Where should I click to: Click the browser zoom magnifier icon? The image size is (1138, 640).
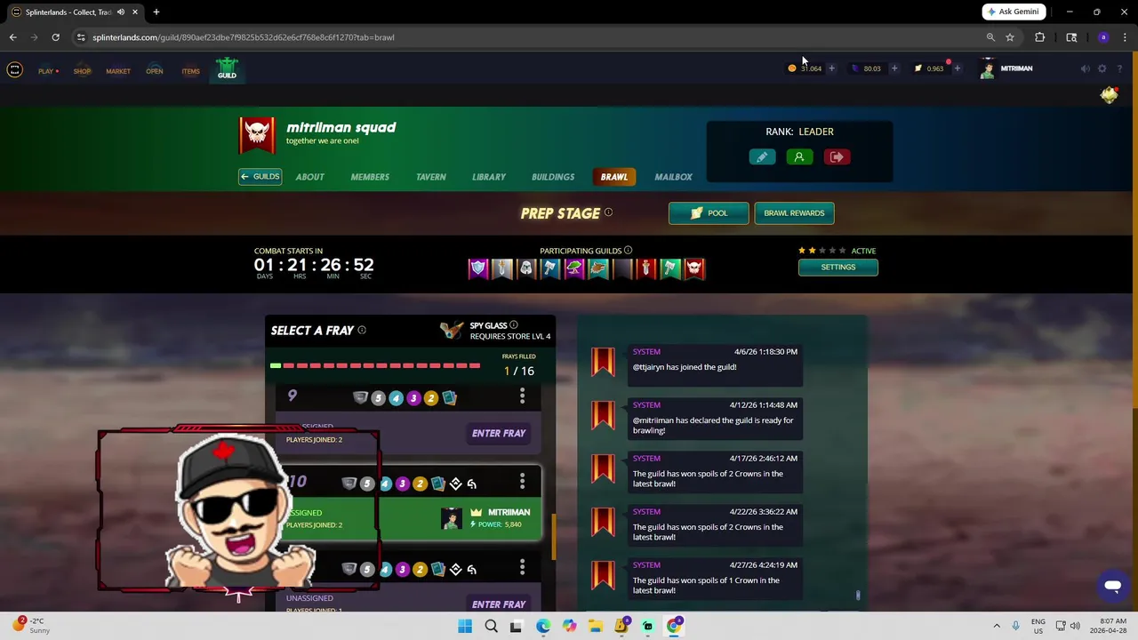pyautogui.click(x=990, y=37)
